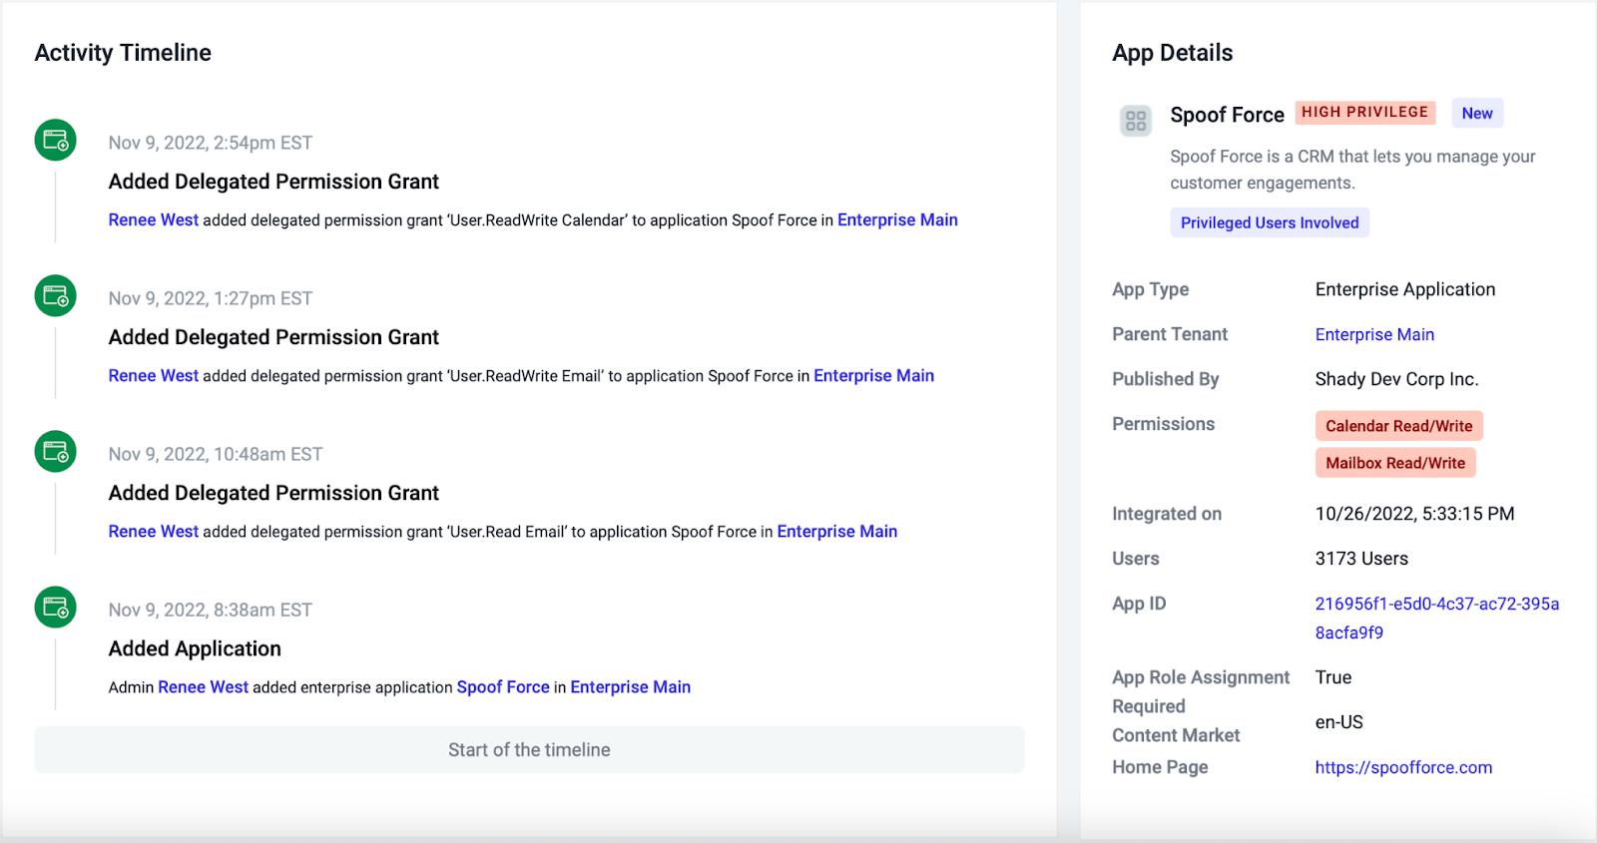1597x843 pixels.
Task: Open Renee West in the Added Application entry
Action: [203, 686]
